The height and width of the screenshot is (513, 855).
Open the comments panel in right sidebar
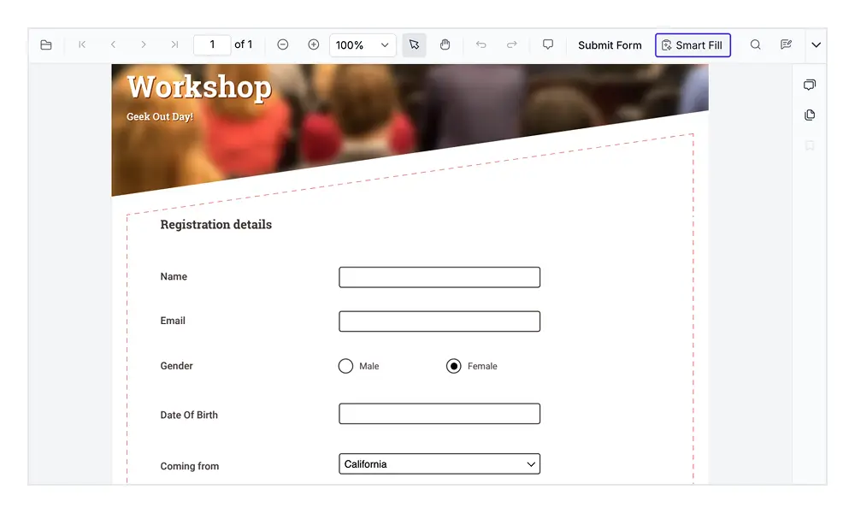[810, 85]
